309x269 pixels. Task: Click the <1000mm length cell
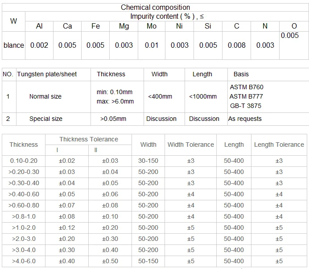coord(203,96)
